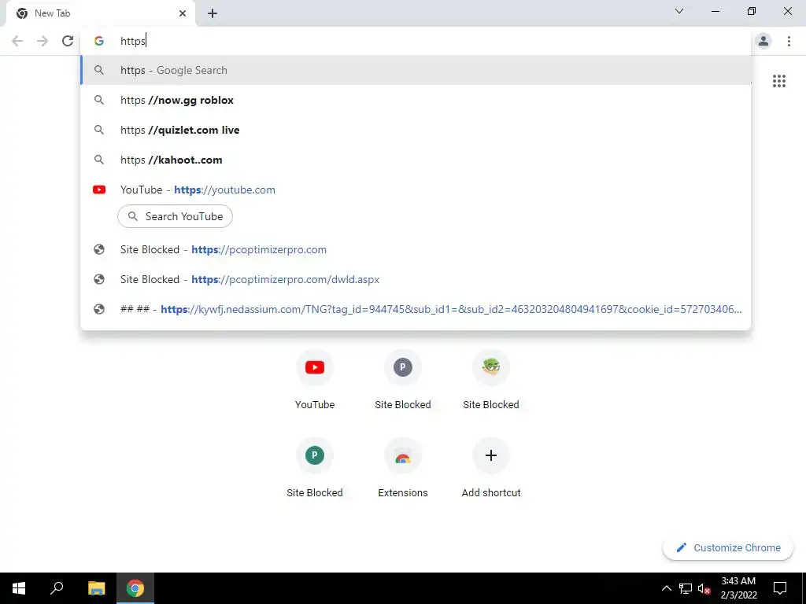Open File Explorer from taskbar
Screen dimensions: 806x604
click(x=96, y=588)
